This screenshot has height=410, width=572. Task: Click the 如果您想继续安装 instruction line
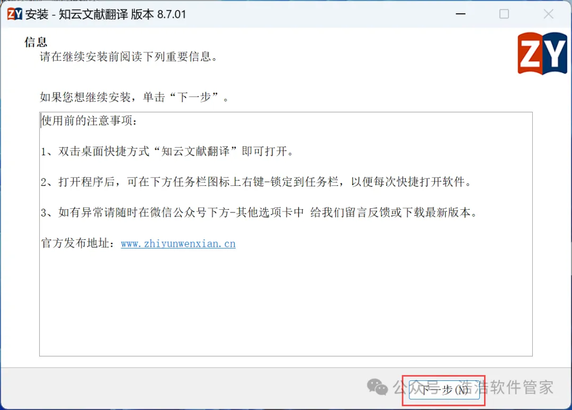134,97
